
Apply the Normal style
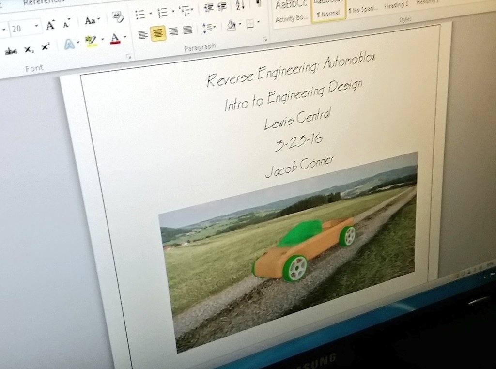[328, 10]
